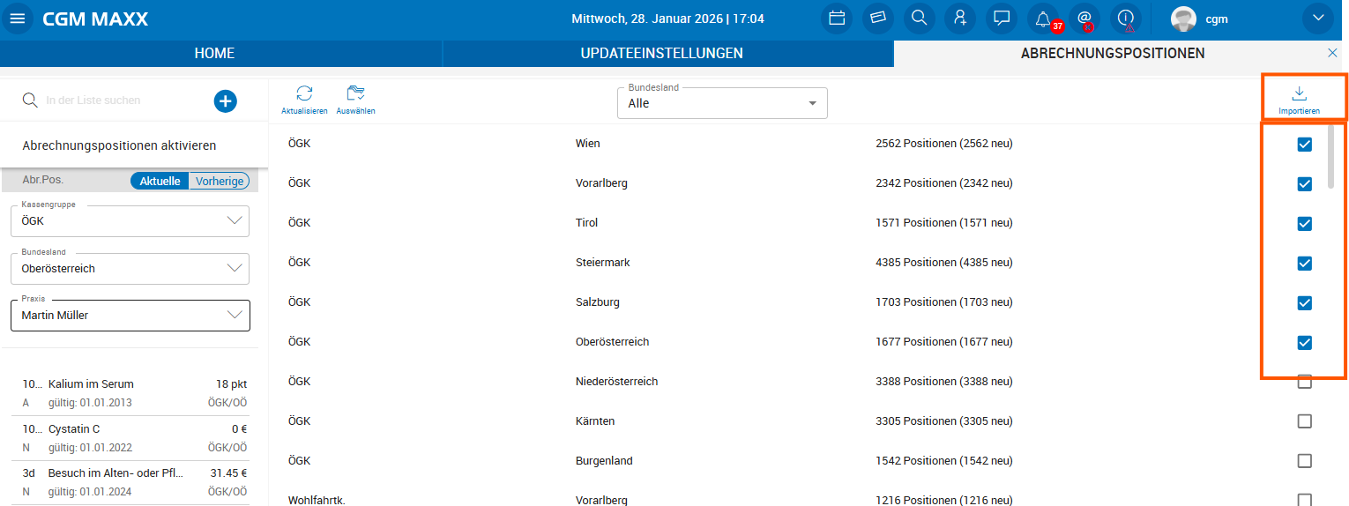The width and height of the screenshot is (1349, 506).
Task: Open notifications bell with 37 badge
Action: tap(1043, 19)
